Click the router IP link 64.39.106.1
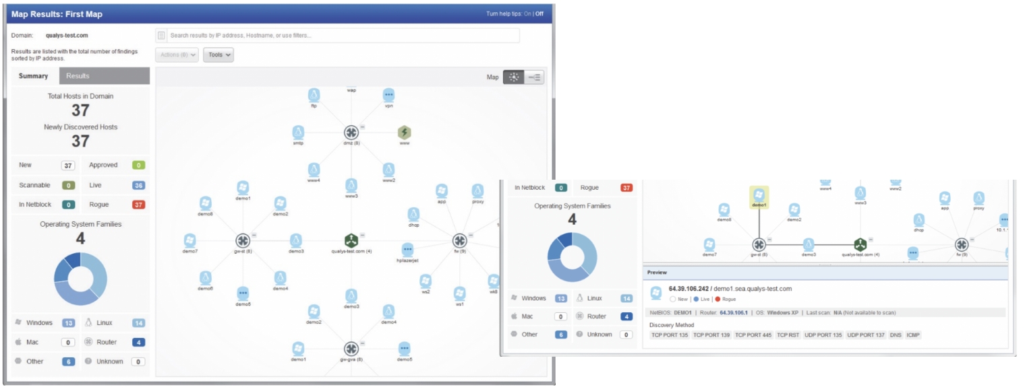1025x389 pixels. click(x=734, y=313)
